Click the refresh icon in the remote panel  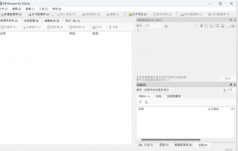[140, 102]
